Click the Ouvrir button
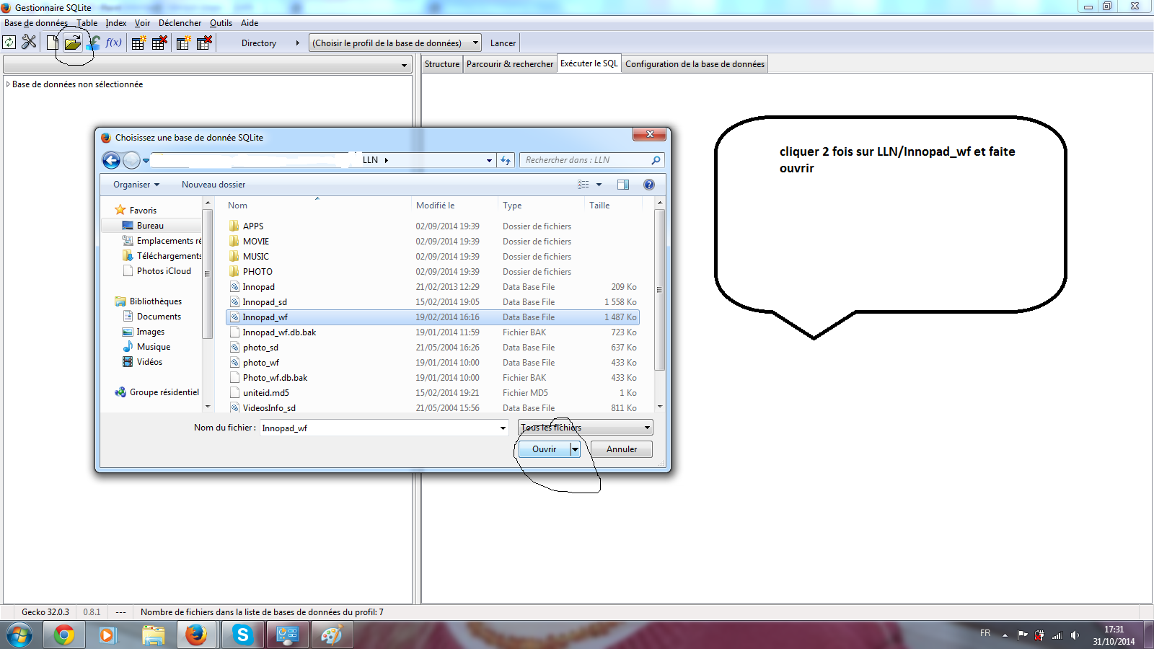 545,449
